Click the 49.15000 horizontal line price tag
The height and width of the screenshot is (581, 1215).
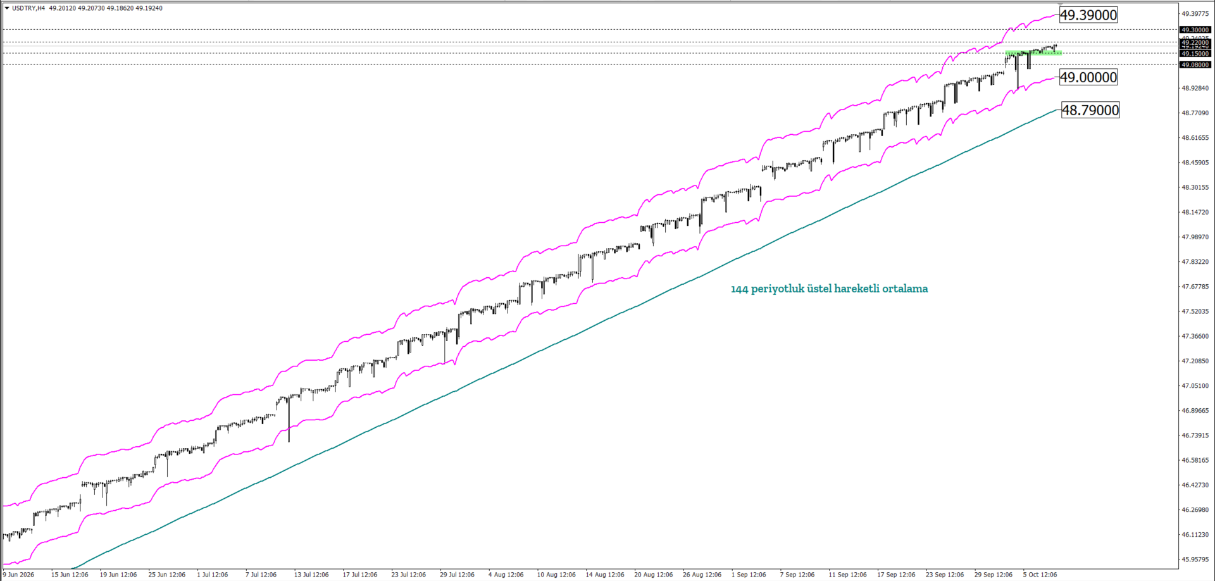(1195, 54)
